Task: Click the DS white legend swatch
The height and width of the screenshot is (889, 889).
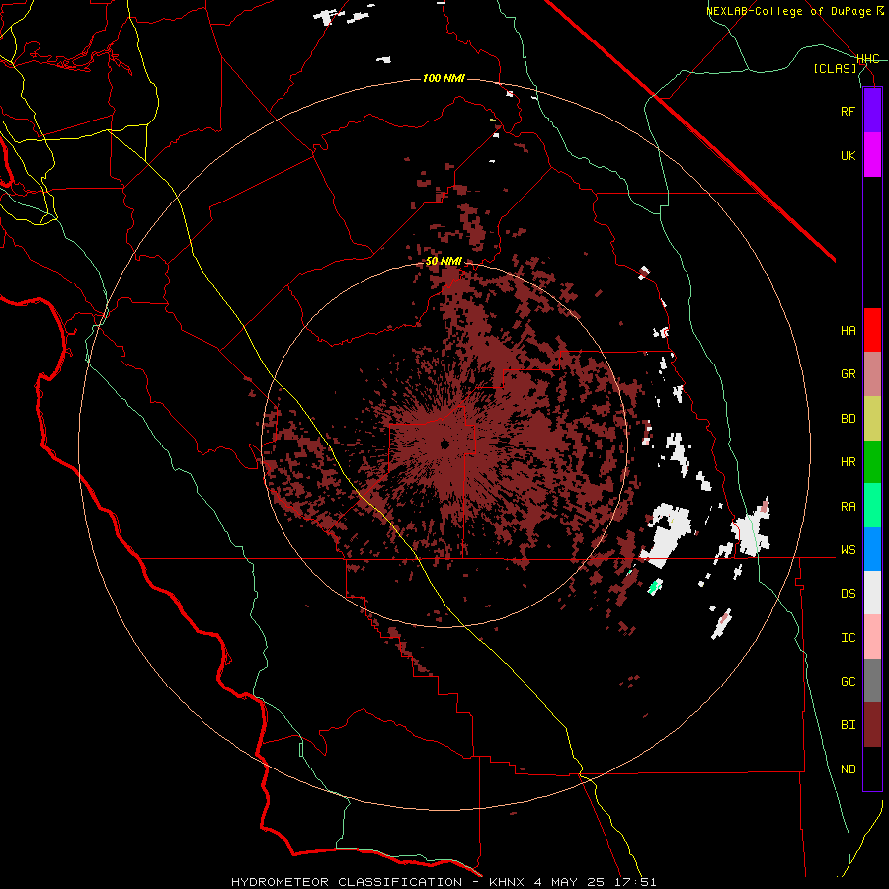Action: [872, 593]
